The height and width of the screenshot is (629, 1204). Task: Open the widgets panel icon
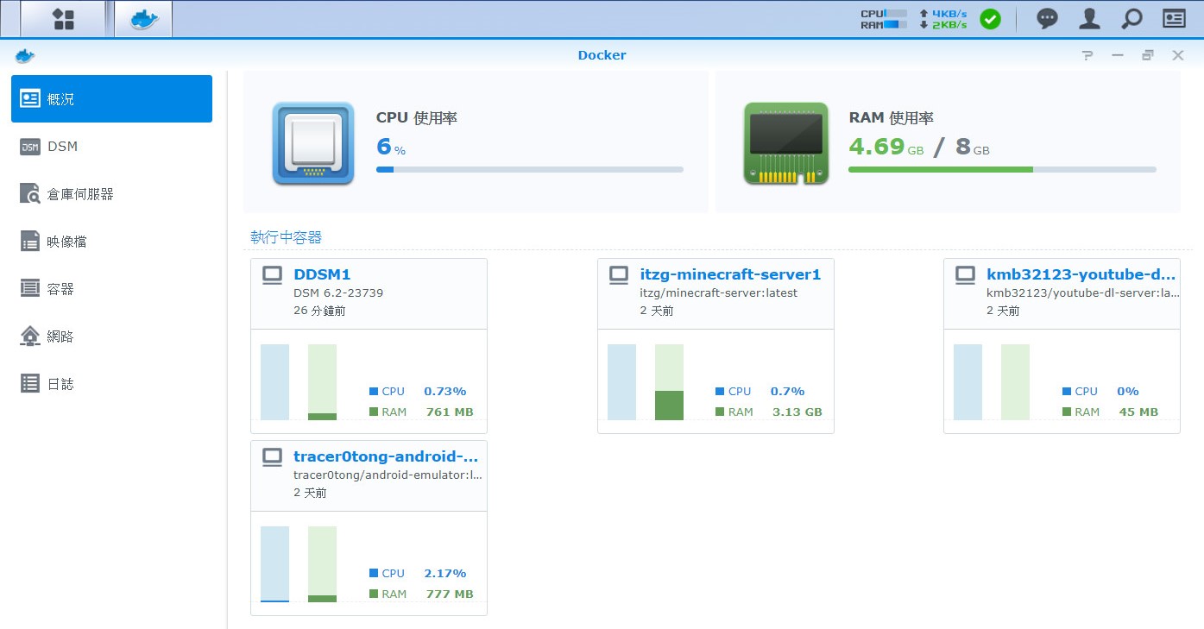(1174, 19)
